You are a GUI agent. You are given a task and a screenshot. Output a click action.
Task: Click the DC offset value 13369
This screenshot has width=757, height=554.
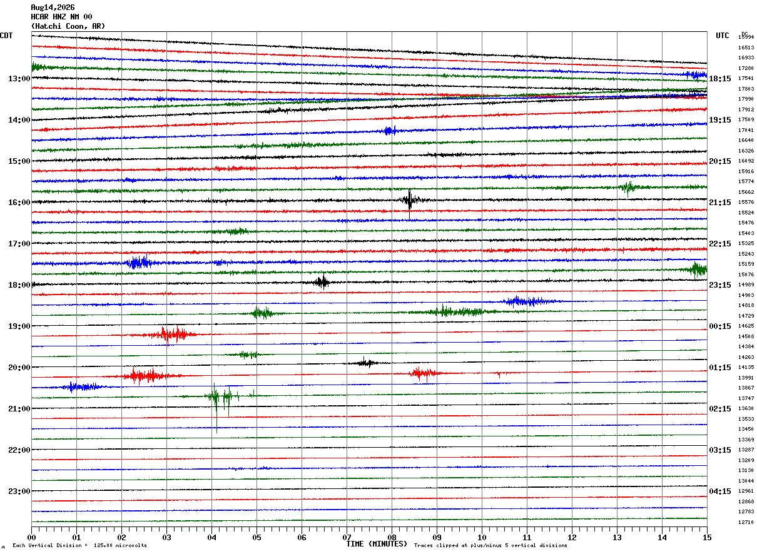tap(746, 440)
